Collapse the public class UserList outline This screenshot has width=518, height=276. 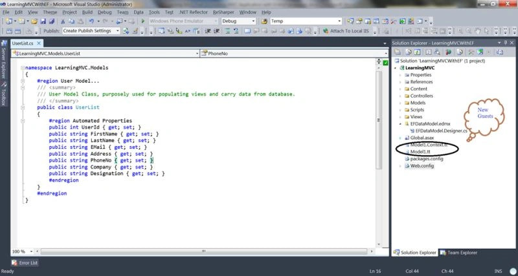pos(23,107)
